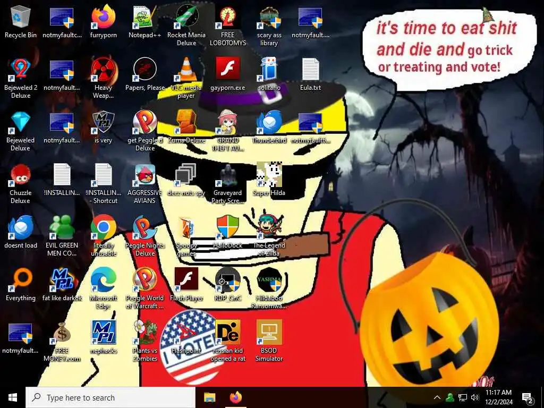Image resolution: width=544 pixels, height=408 pixels.
Task: Select the Bejeweled Deluxe diamond icon
Action: click(21, 123)
